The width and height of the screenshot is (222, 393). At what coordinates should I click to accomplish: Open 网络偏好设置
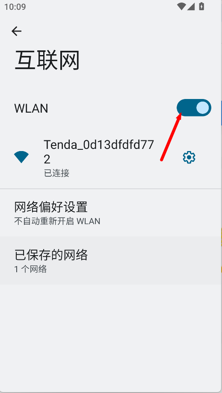[x=111, y=213]
